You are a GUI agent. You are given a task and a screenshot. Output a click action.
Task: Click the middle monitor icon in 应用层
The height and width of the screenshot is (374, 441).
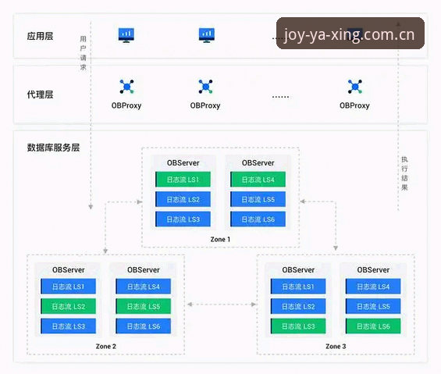click(207, 35)
